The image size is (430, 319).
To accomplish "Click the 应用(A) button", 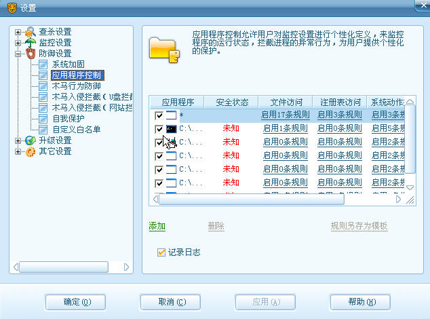I will (x=265, y=302).
